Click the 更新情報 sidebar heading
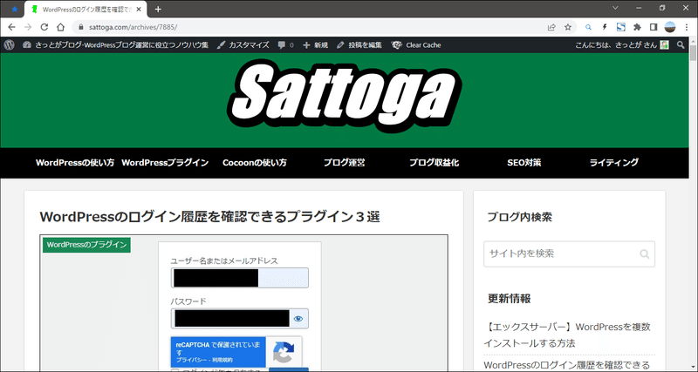The height and width of the screenshot is (372, 698). point(510,299)
